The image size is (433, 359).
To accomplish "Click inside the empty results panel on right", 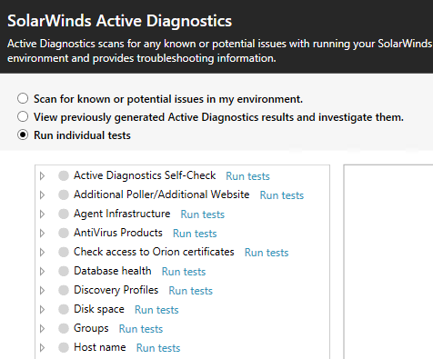I will click(x=388, y=262).
